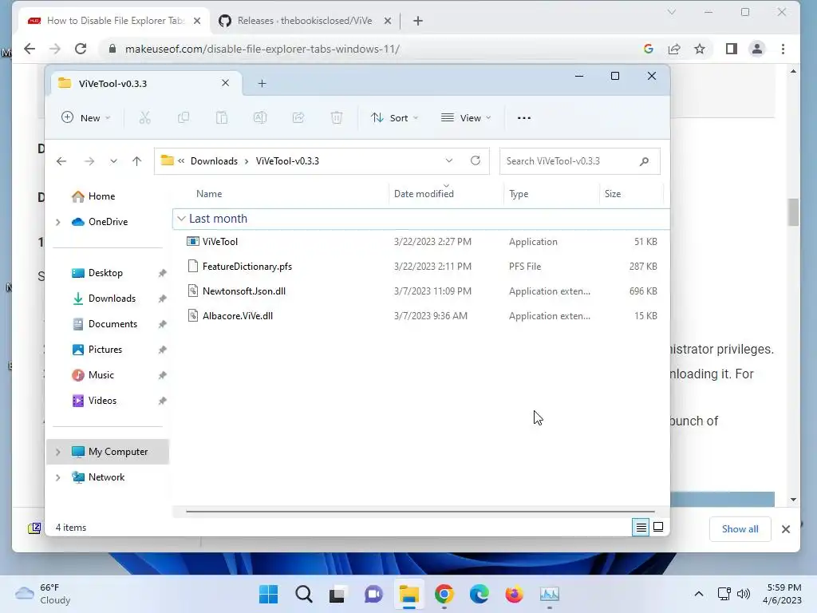The image size is (817, 613).
Task: Open Videos quick access folder
Action: click(x=94, y=401)
